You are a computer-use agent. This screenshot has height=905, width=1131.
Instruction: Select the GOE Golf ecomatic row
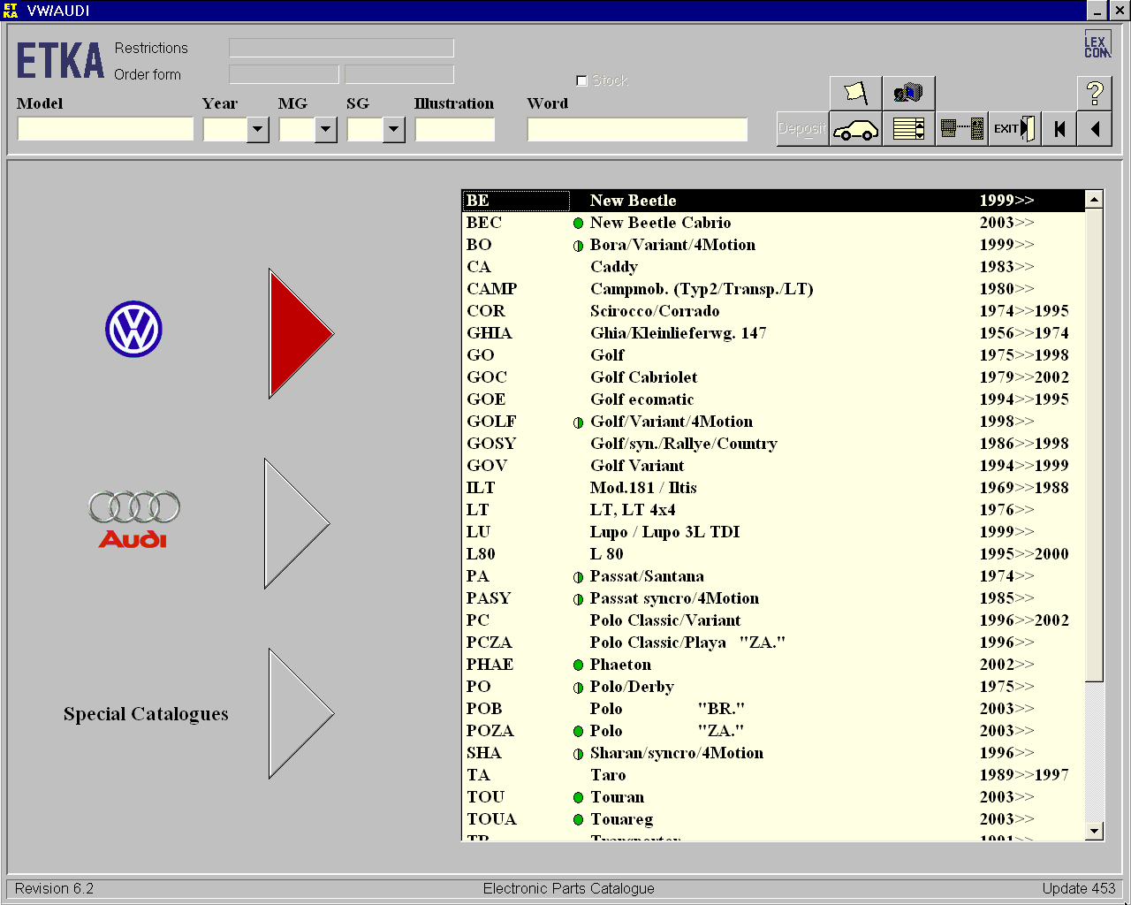click(x=773, y=399)
